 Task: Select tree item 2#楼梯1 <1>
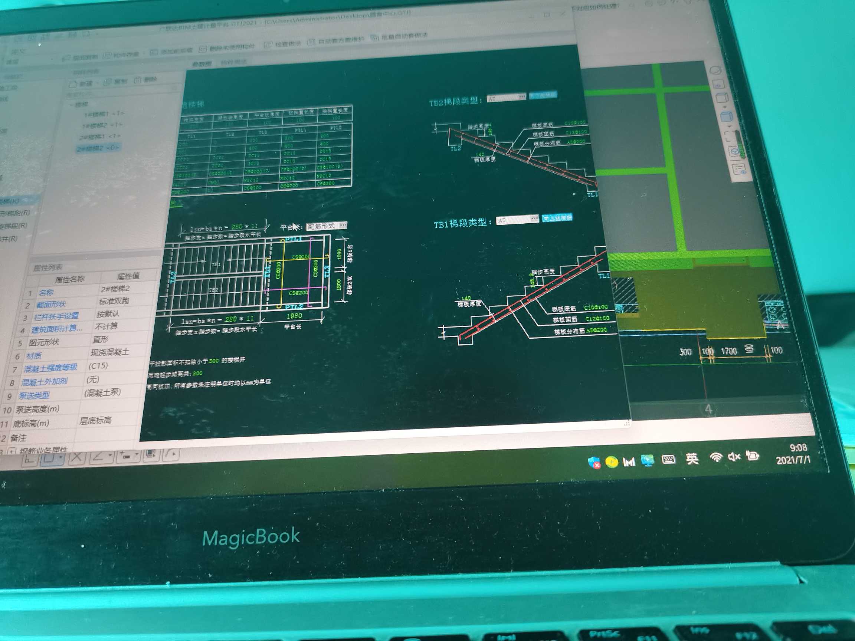(x=100, y=137)
